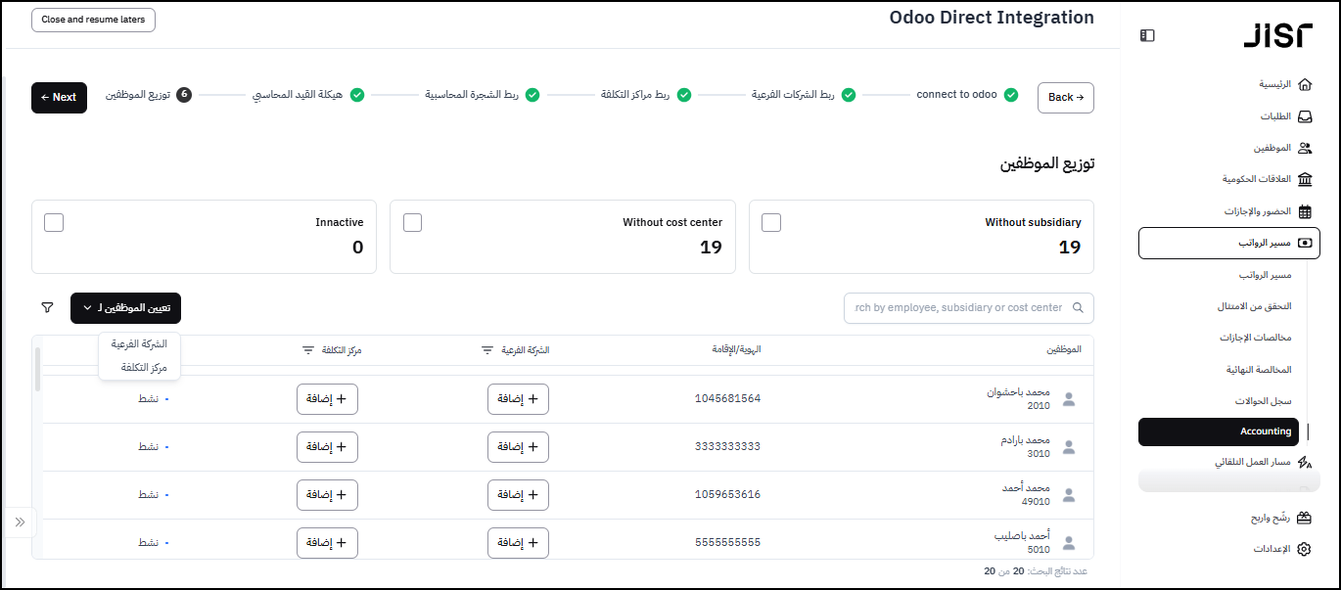
Task: Click Close and resume laters button
Action: pyautogui.click(x=94, y=20)
